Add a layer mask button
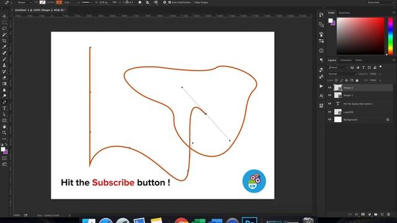This screenshot has width=397, height=223. [363, 214]
